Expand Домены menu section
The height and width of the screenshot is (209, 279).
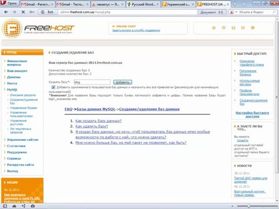[14, 77]
